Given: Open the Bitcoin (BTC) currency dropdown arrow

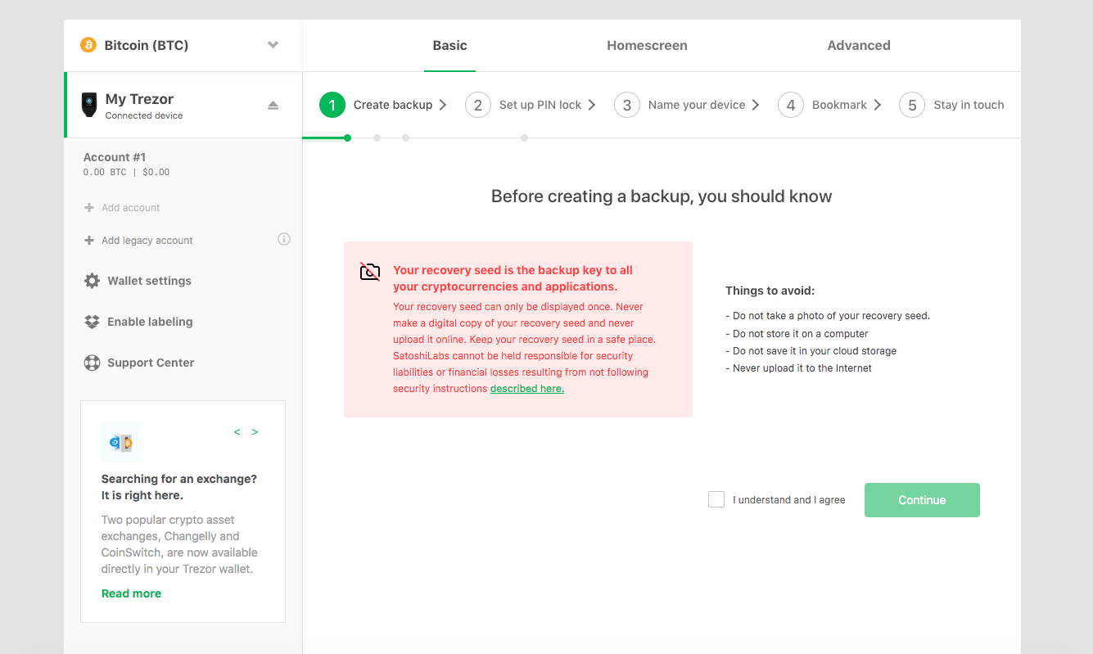Looking at the screenshot, I should tap(273, 45).
